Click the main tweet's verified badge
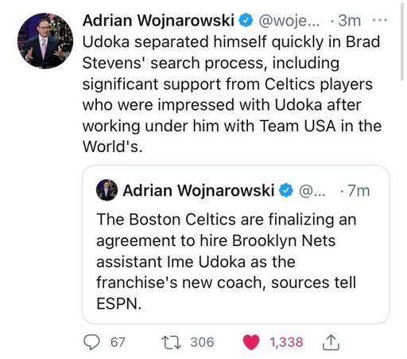 (x=246, y=21)
